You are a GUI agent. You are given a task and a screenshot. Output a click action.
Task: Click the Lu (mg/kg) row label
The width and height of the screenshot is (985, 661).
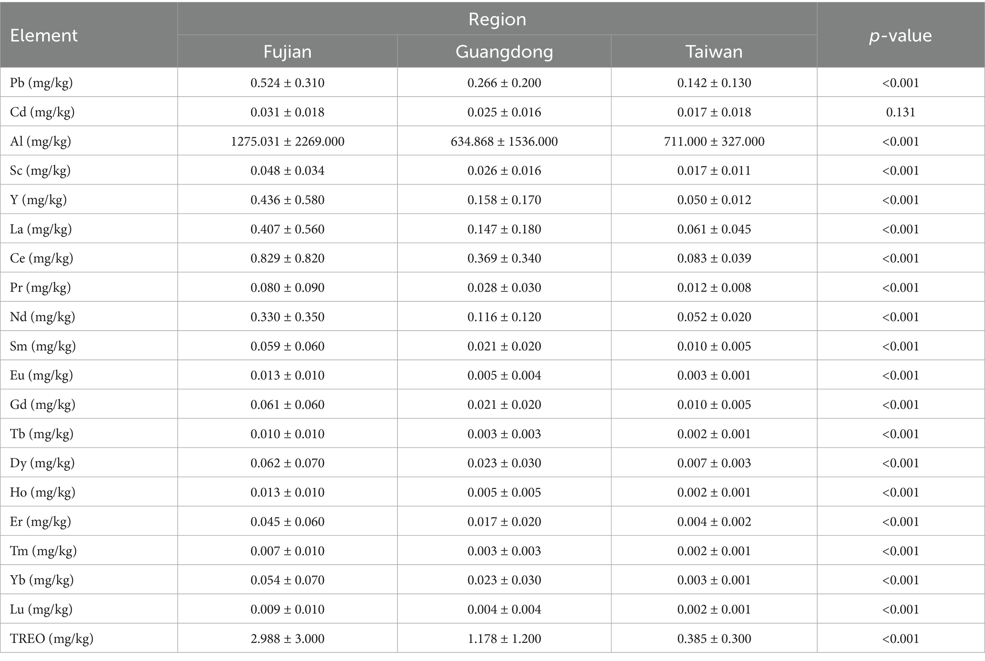(41, 610)
